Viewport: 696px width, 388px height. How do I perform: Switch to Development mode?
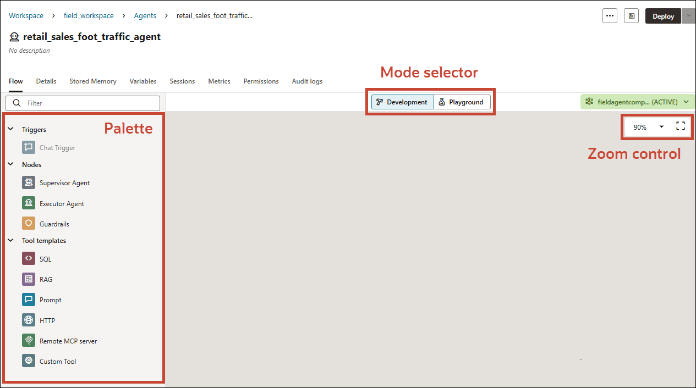[402, 102]
